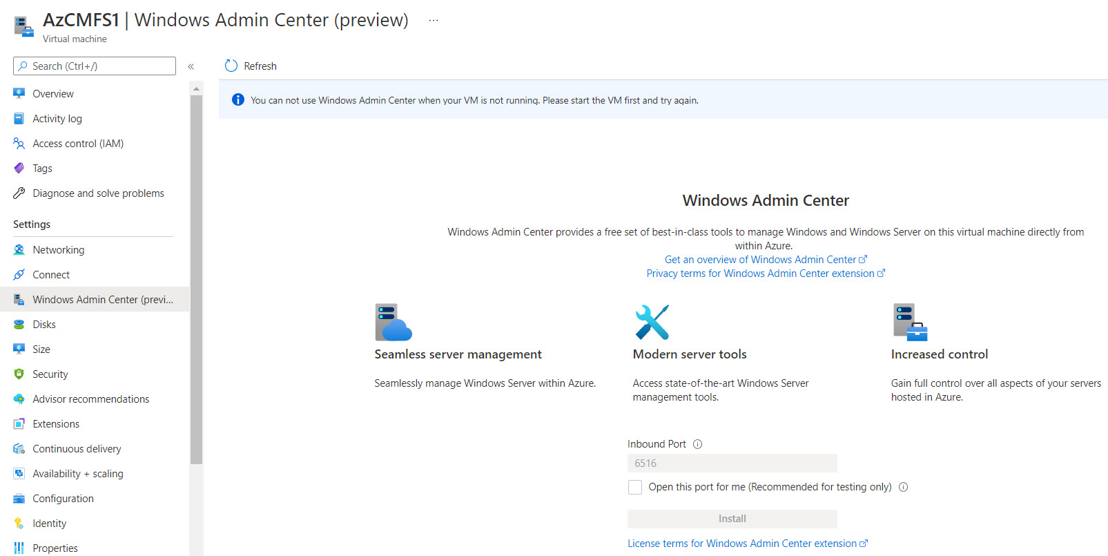The height and width of the screenshot is (556, 1108).
Task: Click the Access control (IAM) people icon
Action: coord(19,143)
